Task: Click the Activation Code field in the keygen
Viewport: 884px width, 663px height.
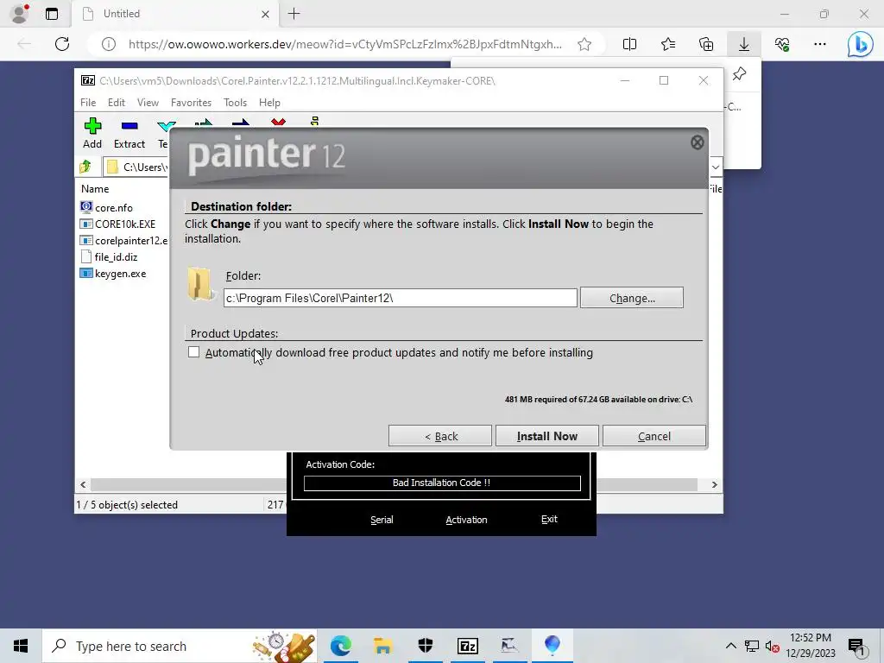Action: 442,483
